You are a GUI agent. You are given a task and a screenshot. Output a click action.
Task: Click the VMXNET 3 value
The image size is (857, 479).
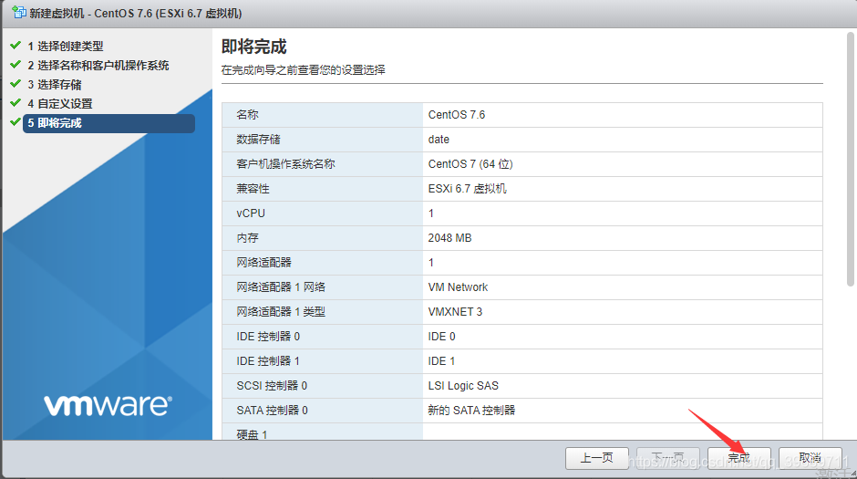[x=455, y=312]
